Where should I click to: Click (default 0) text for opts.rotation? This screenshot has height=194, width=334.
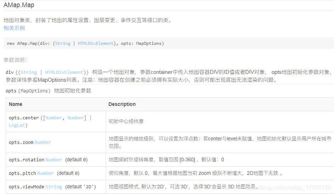[x=77, y=160]
